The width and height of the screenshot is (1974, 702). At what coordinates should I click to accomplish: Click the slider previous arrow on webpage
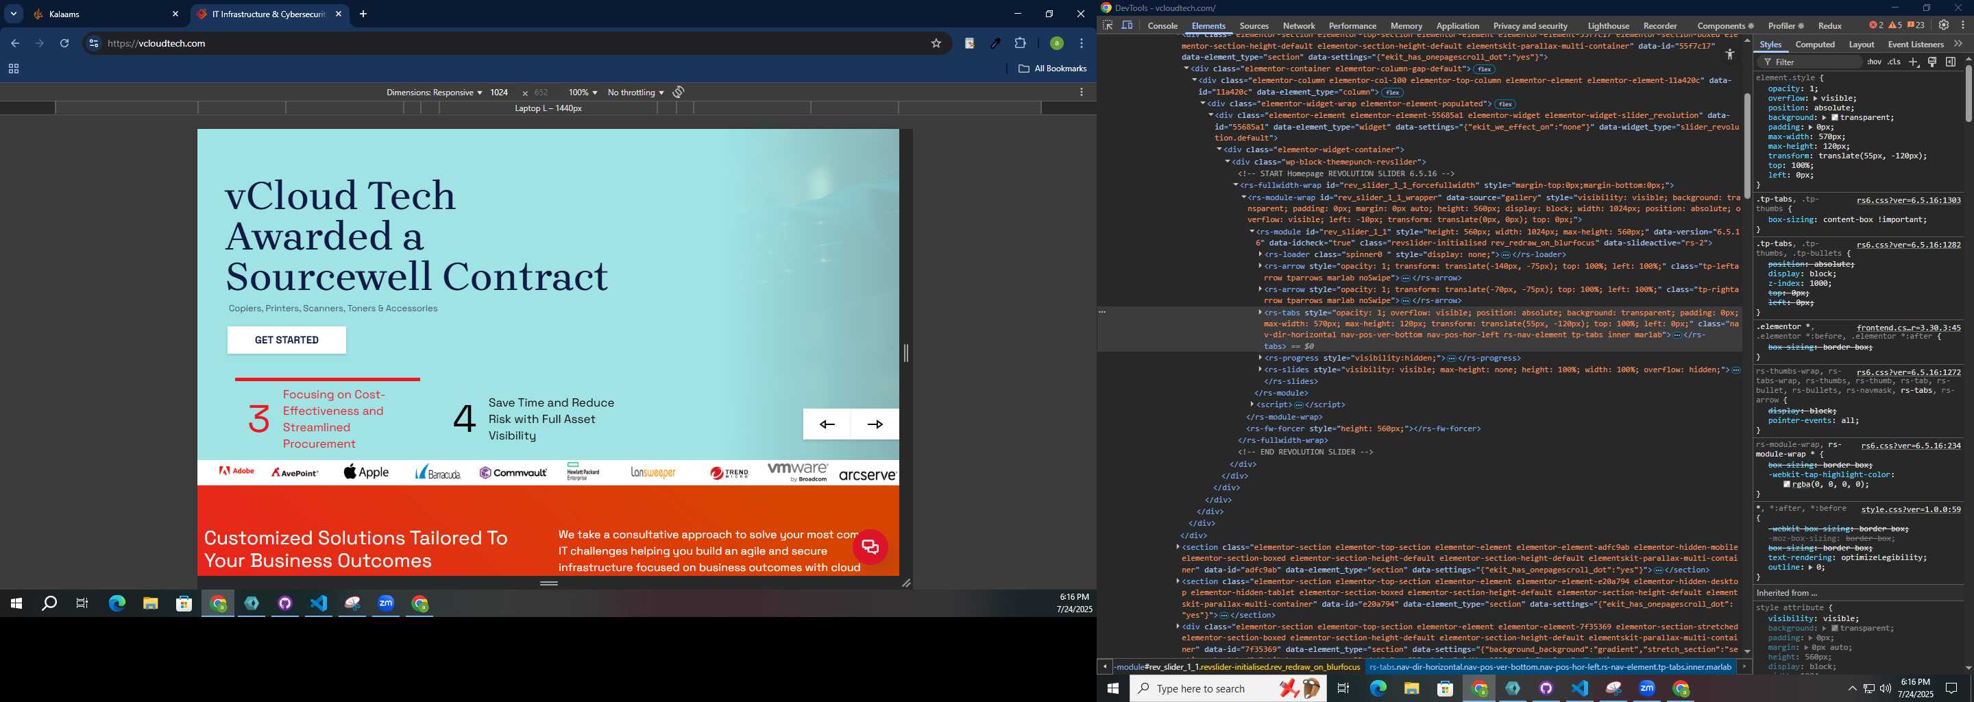point(827,424)
